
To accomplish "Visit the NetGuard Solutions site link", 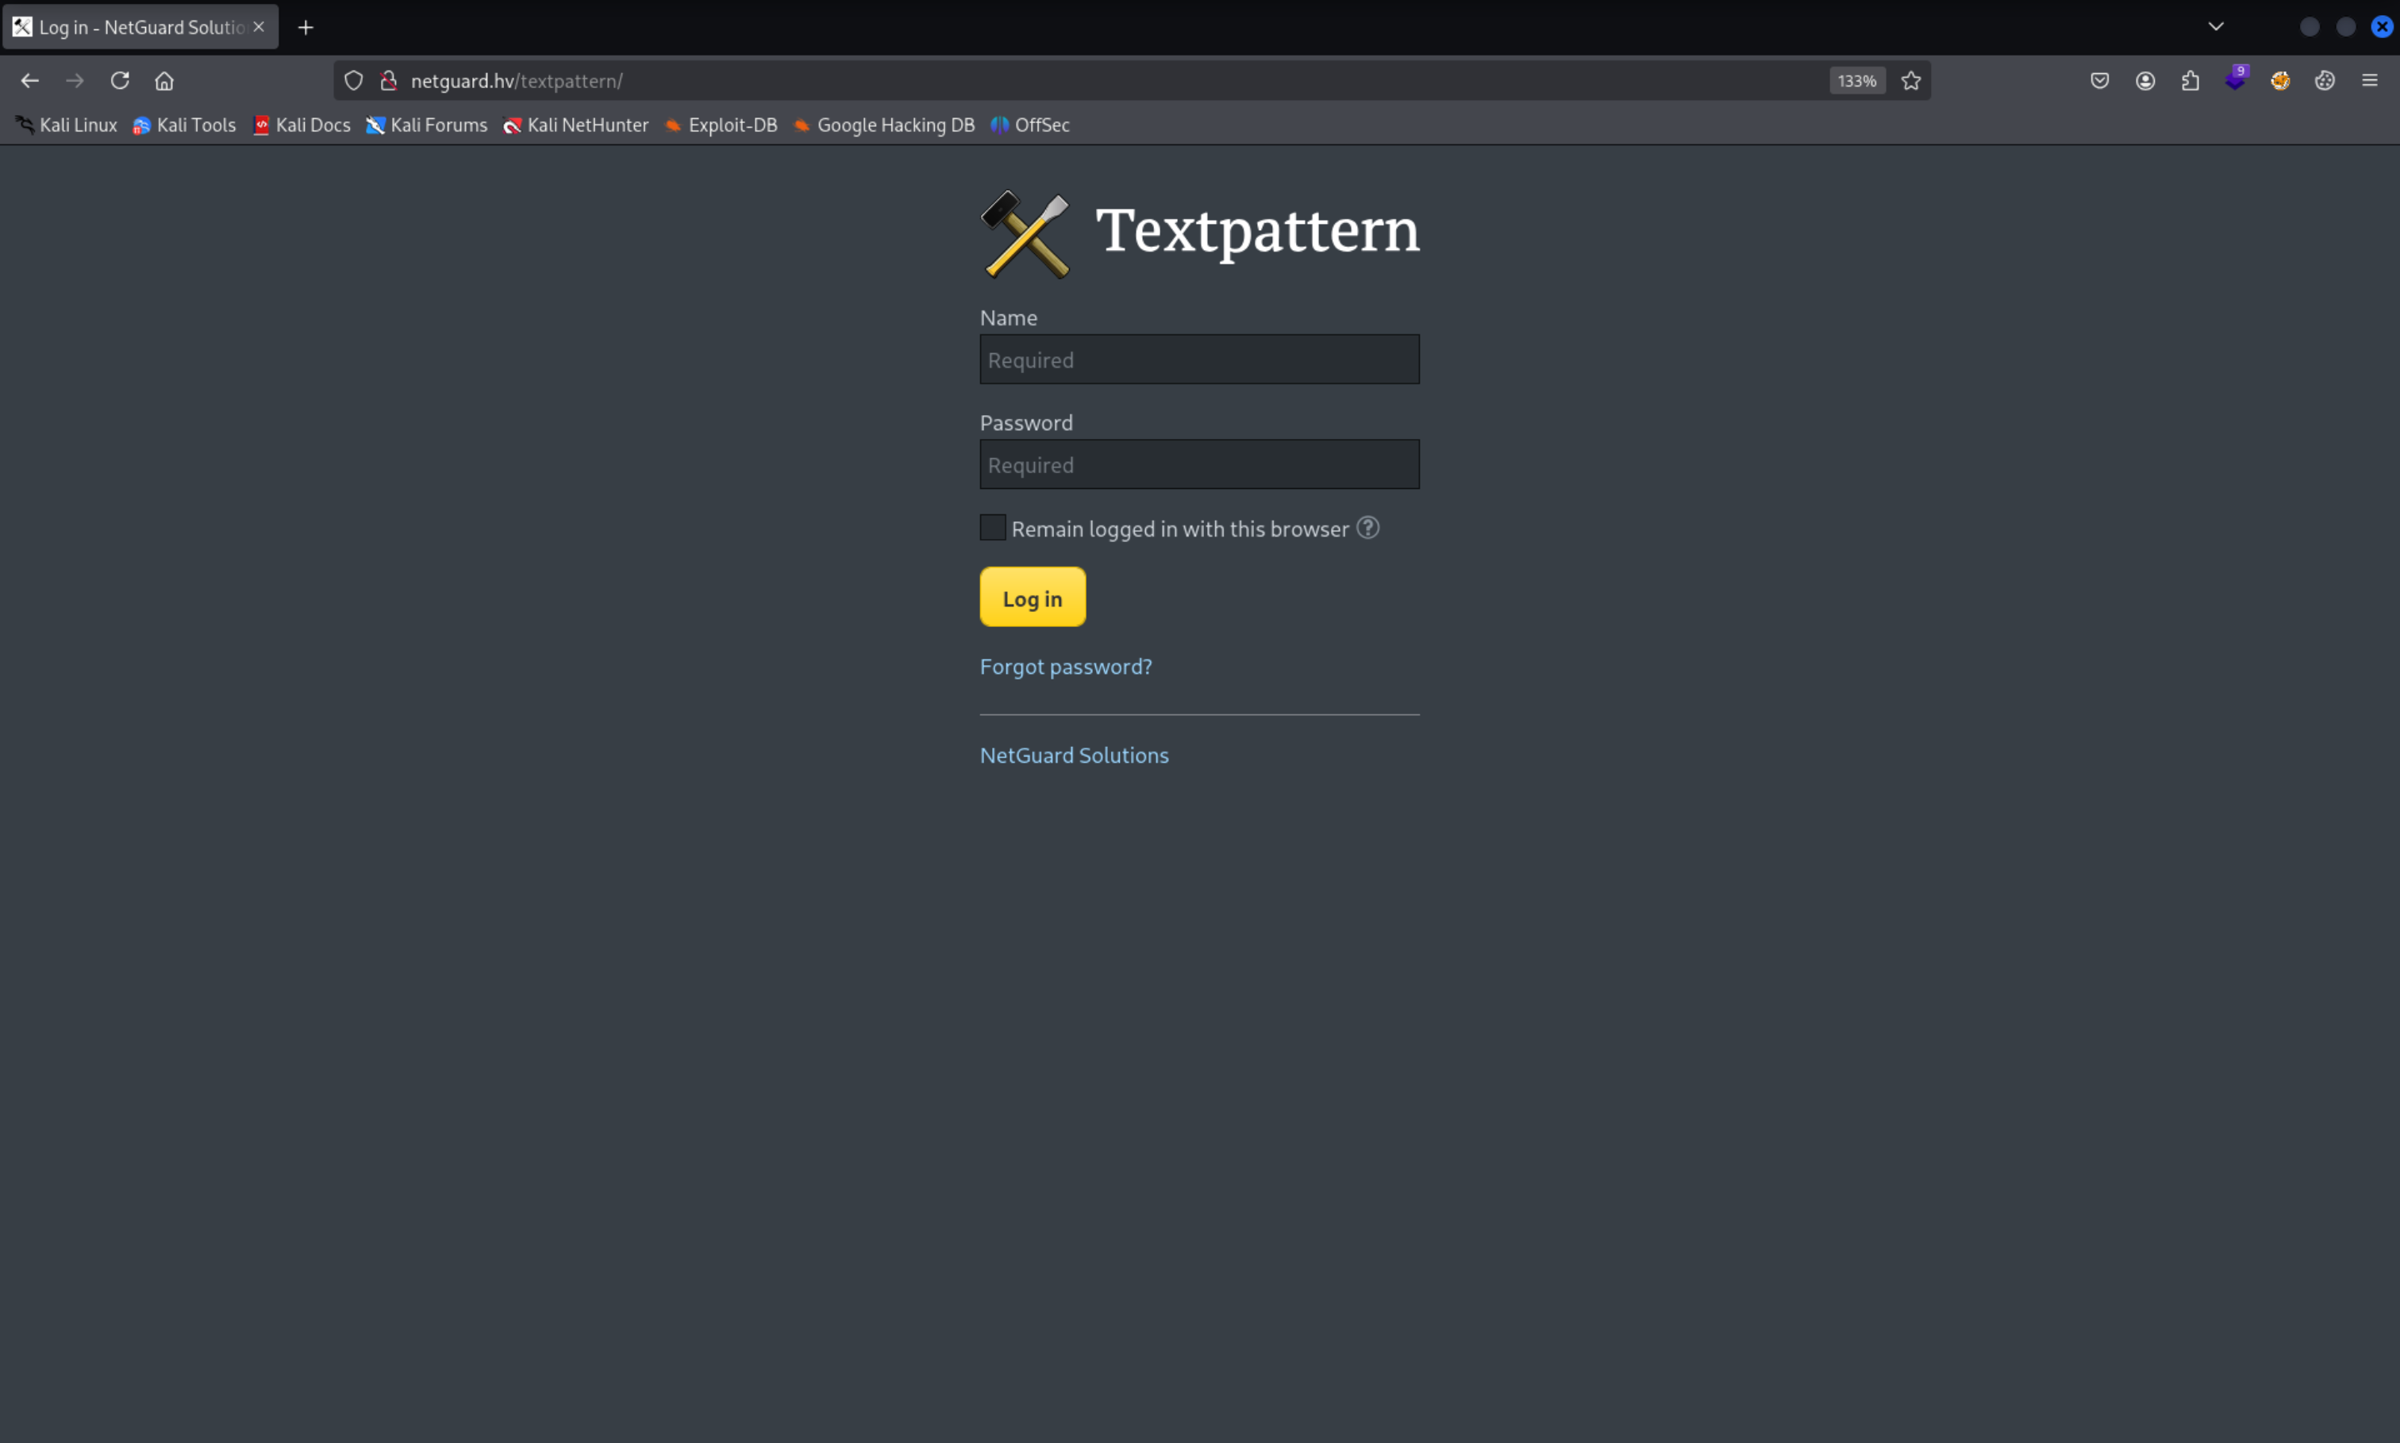I will click(1074, 755).
